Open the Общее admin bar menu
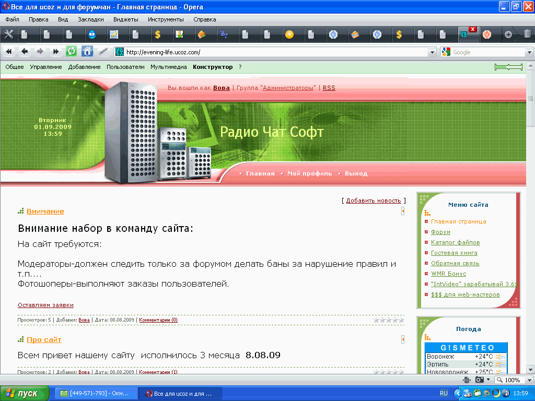The image size is (535, 401). (x=15, y=67)
